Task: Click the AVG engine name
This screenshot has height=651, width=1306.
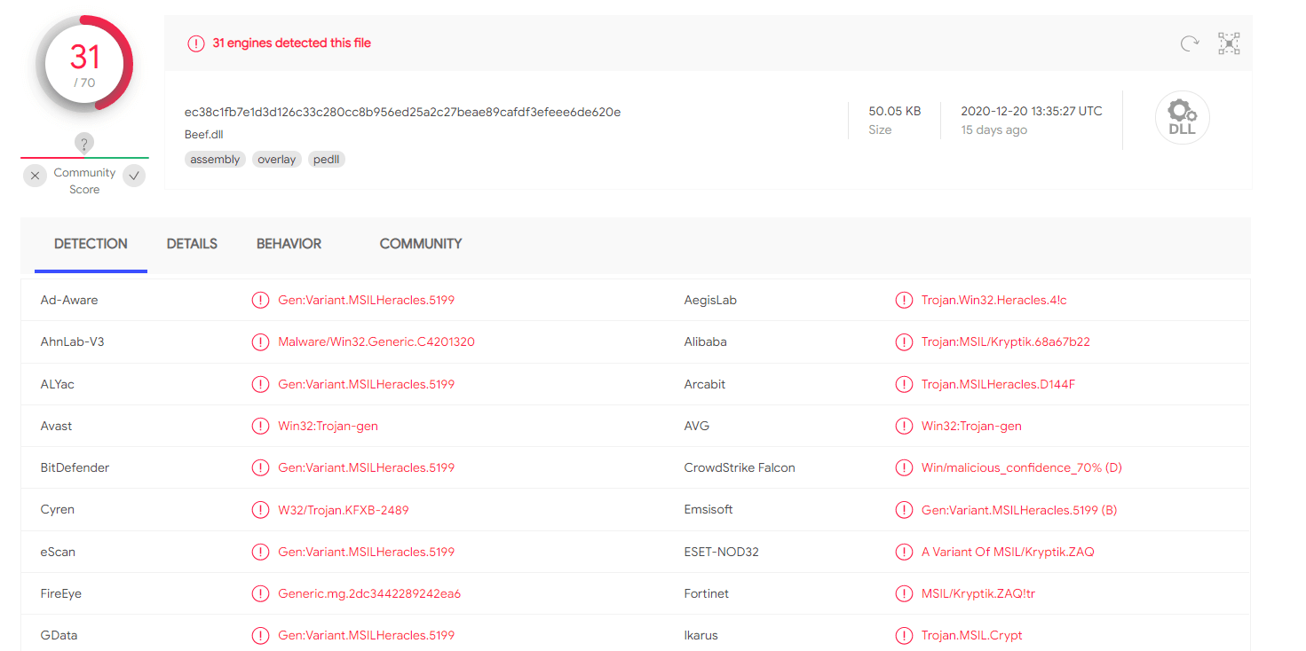Action: (697, 426)
